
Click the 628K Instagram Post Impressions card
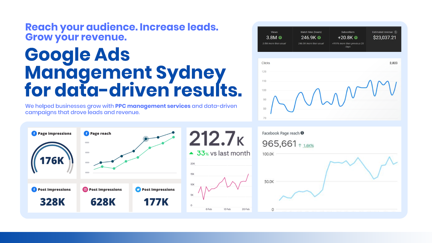click(x=103, y=197)
